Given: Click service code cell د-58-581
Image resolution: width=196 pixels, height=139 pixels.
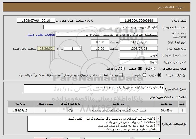Looking at the screenshot, I should click(x=166, y=111).
